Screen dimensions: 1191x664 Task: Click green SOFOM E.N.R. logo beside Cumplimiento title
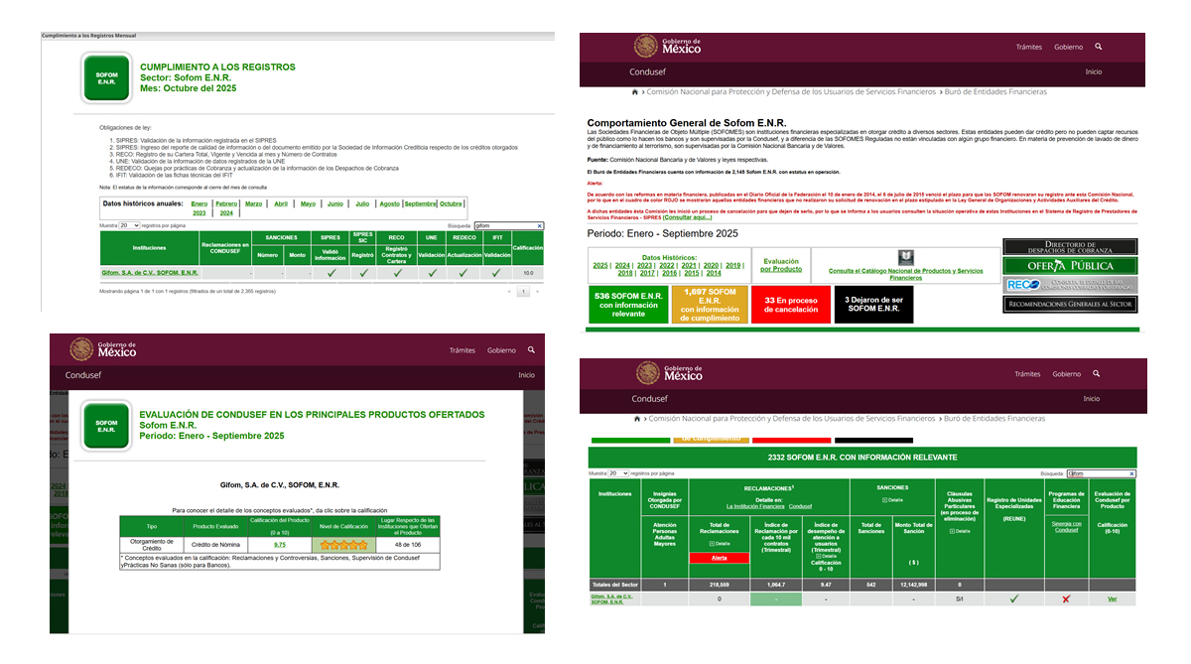[106, 76]
